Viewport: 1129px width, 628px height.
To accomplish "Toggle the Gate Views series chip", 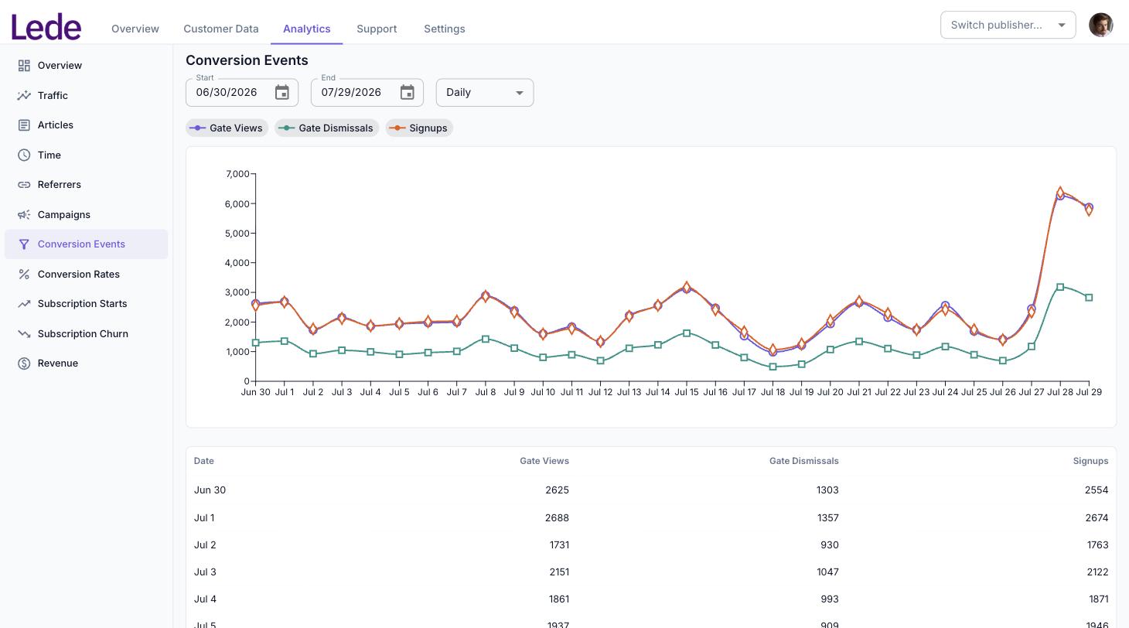I will point(227,128).
